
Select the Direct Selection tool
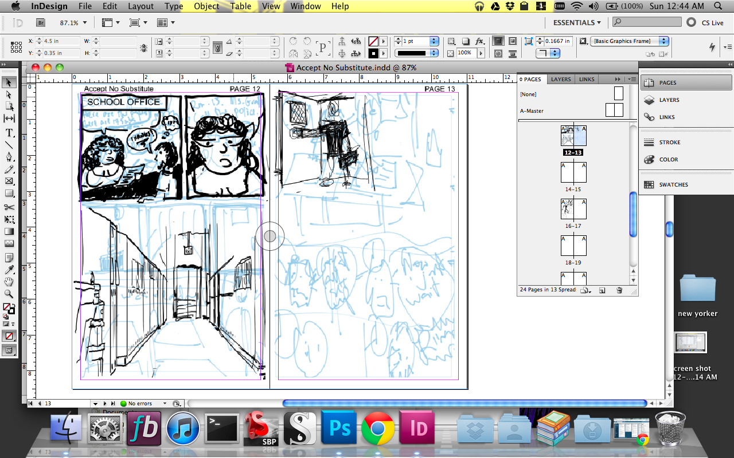(x=9, y=94)
